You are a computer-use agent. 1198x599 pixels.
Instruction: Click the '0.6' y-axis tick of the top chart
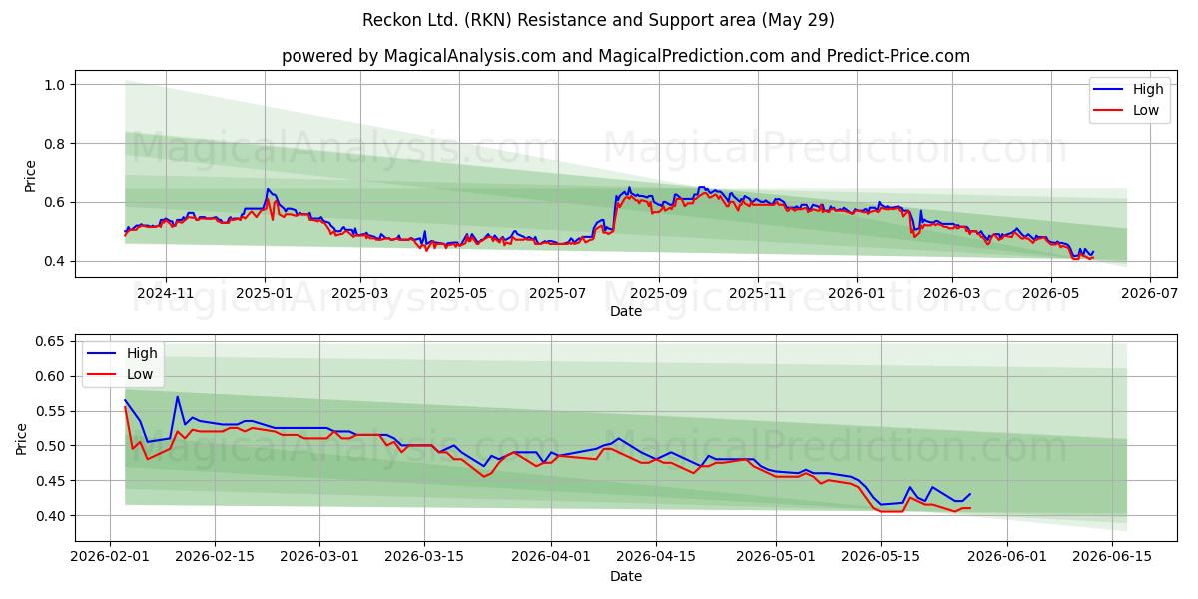[56, 202]
